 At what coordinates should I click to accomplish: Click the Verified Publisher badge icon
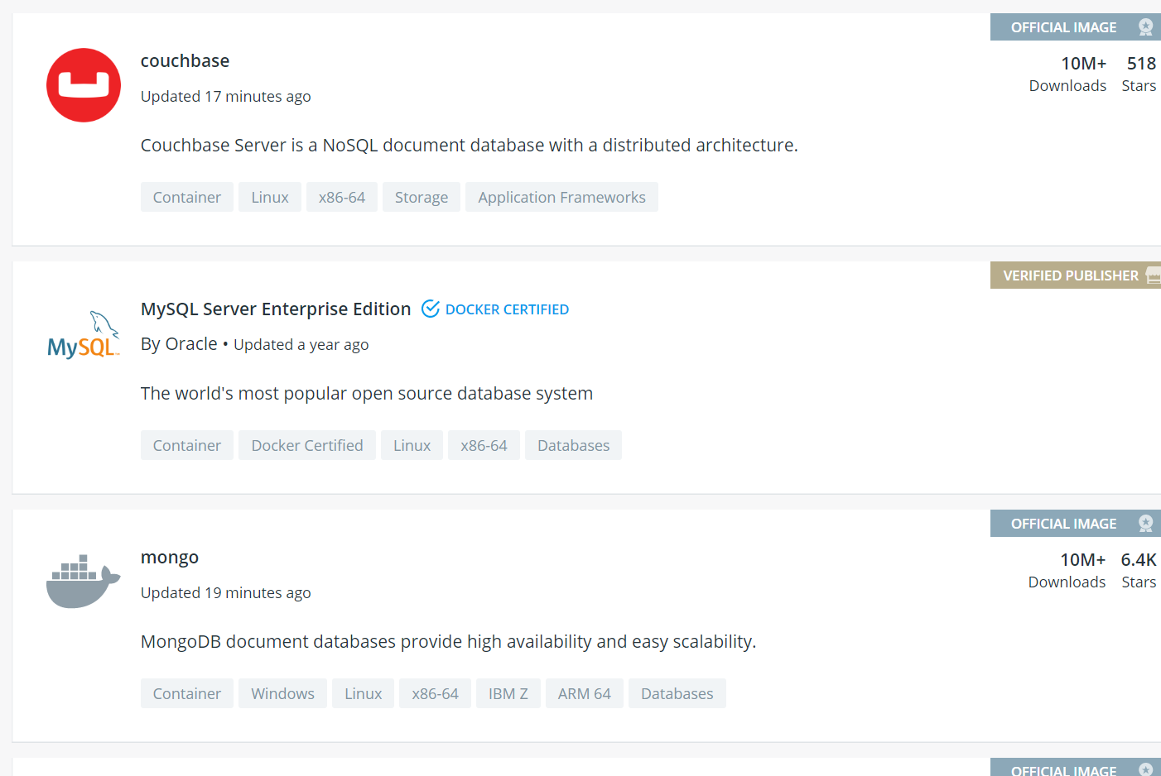(x=1154, y=275)
